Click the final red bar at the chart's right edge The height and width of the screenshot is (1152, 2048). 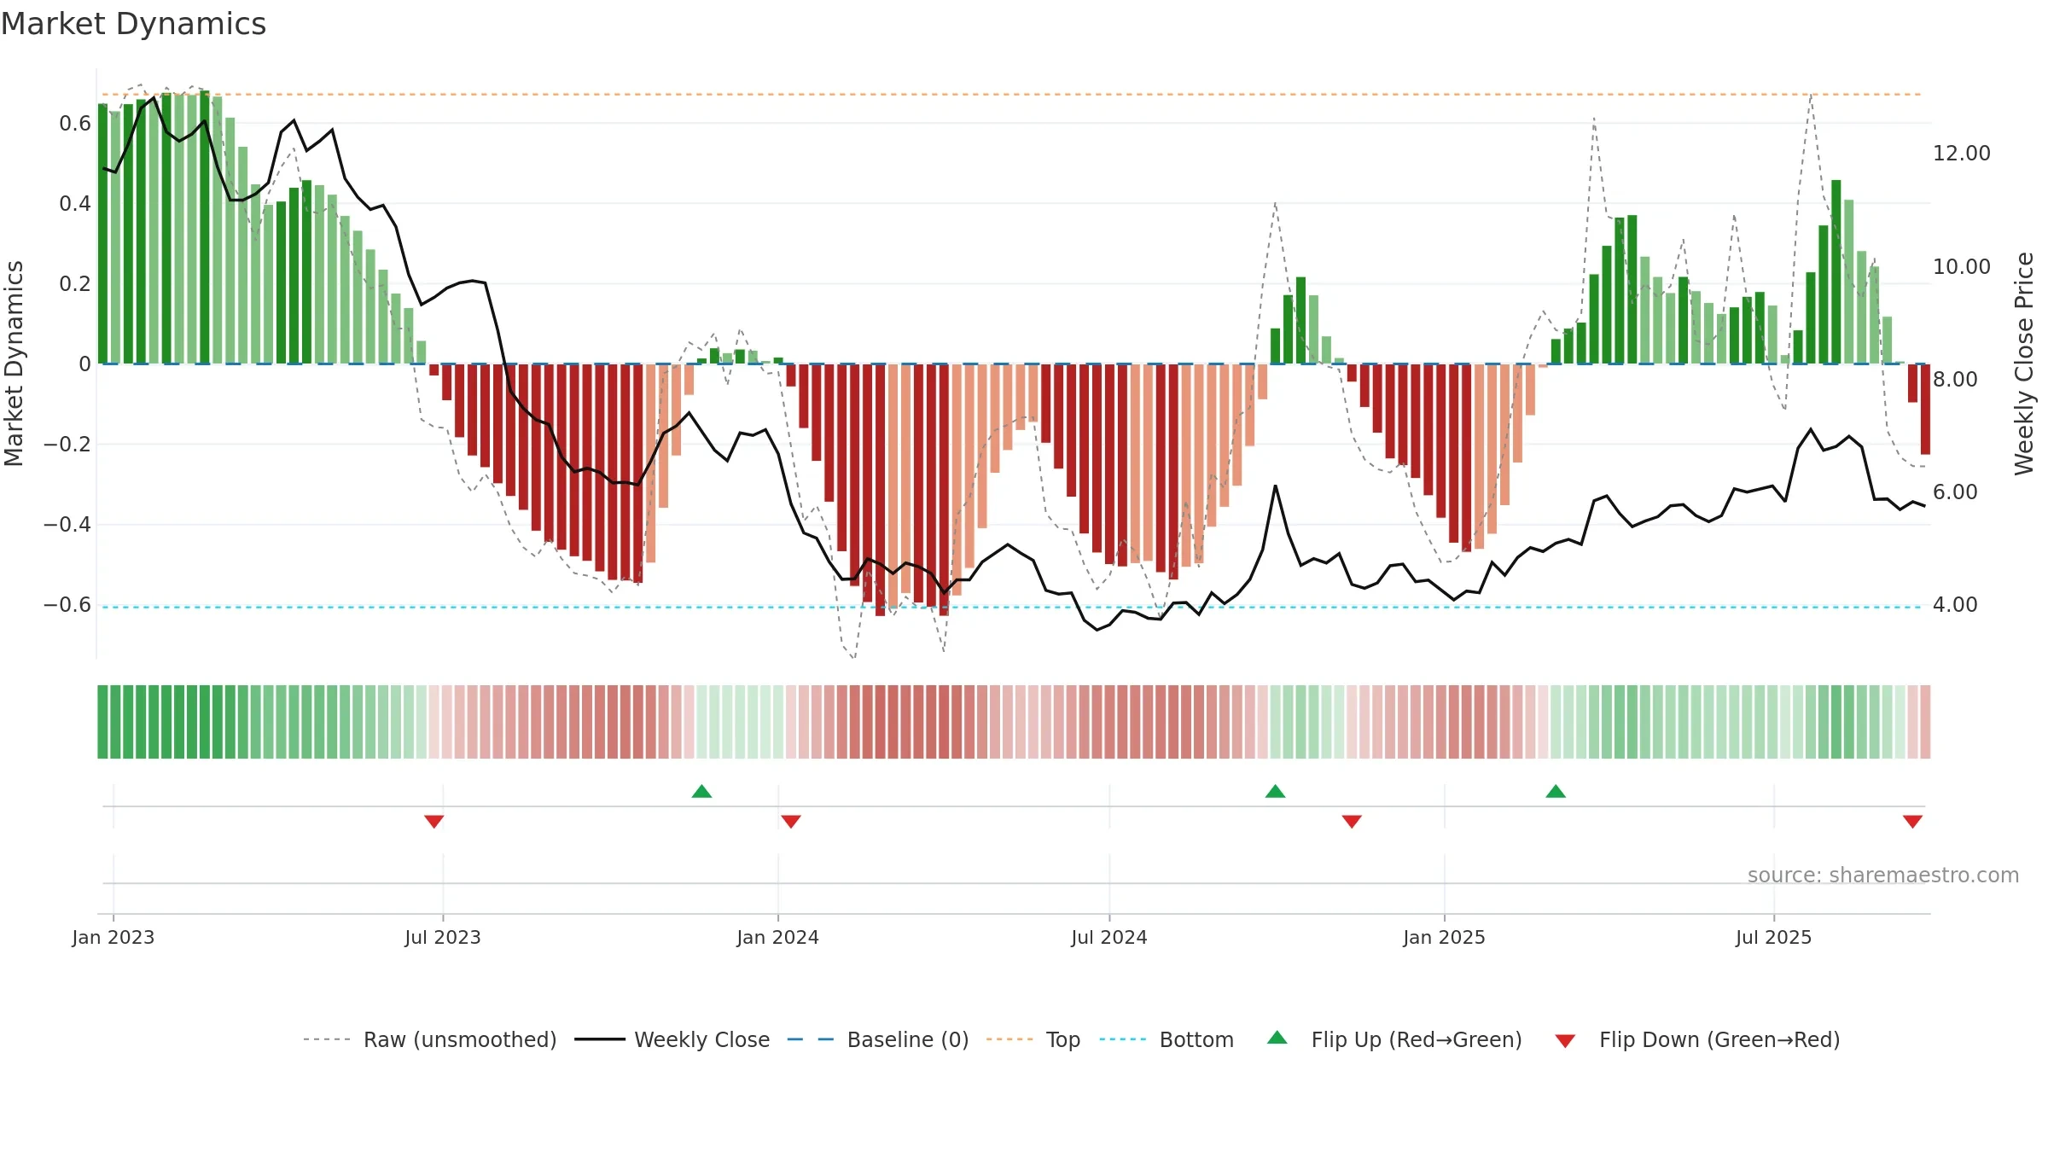coord(1925,409)
